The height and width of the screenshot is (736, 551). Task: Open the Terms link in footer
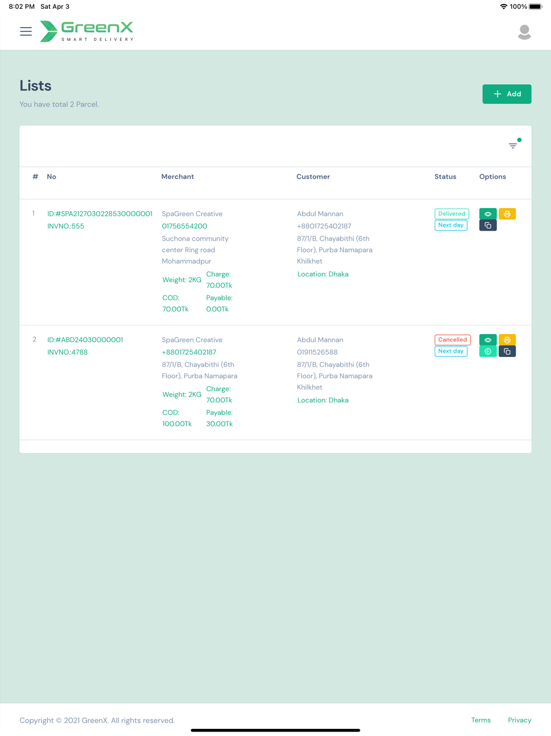coord(481,720)
